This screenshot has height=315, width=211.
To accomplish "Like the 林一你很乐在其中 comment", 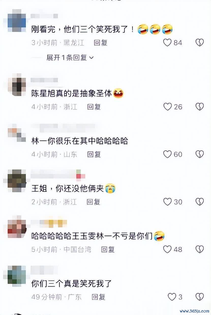I will [167, 154].
